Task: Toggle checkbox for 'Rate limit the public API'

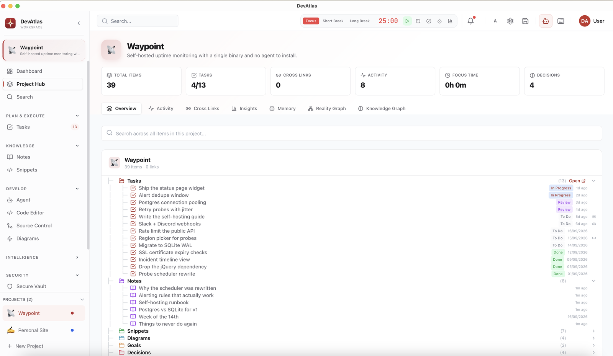Action: [133, 231]
